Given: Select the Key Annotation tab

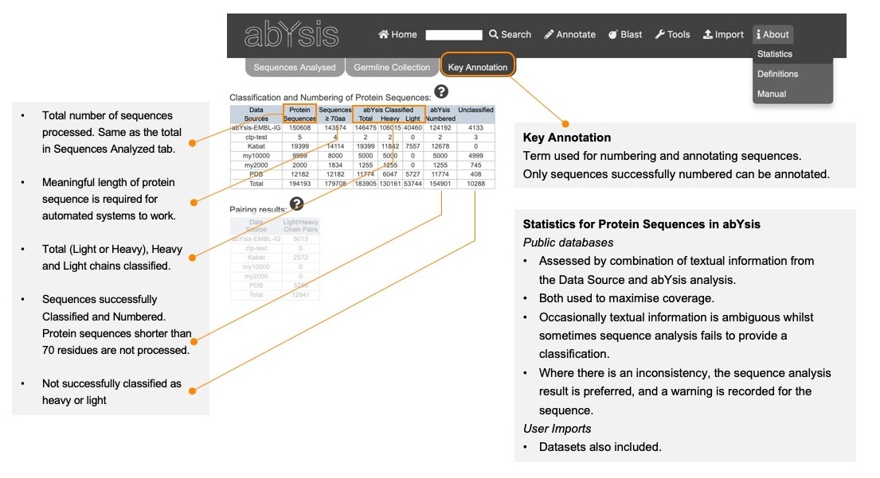Looking at the screenshot, I should pos(477,68).
